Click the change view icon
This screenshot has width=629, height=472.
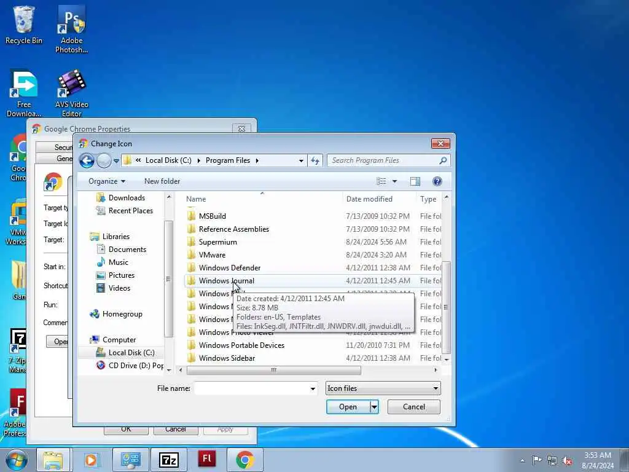pos(381,181)
